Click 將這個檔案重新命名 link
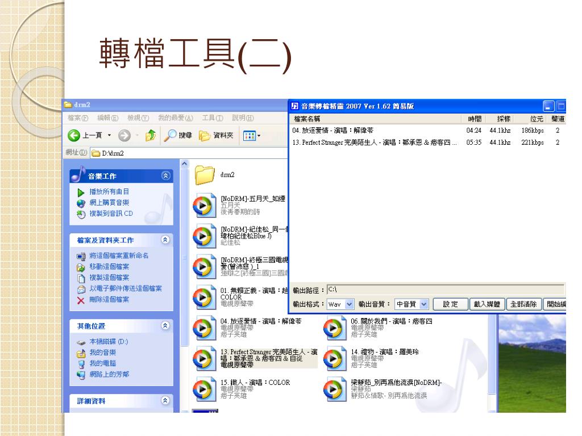This screenshot has width=582, height=436. coord(119,255)
